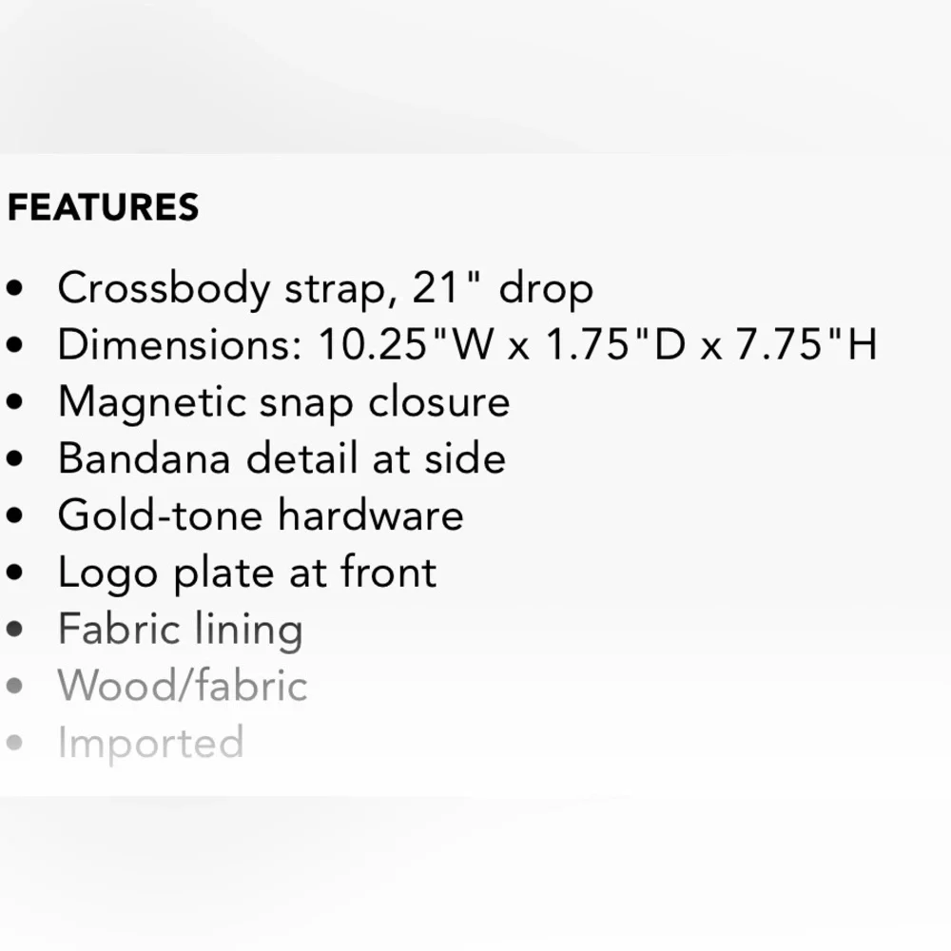This screenshot has height=951, width=951.
Task: Click 'Gold-tone hardware' text
Action: (261, 515)
